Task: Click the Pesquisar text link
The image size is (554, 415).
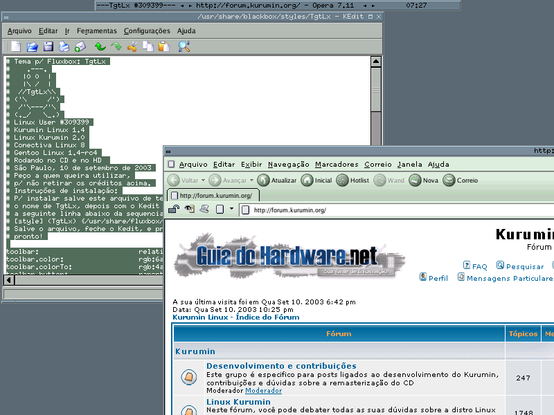Action: pyautogui.click(x=525, y=267)
